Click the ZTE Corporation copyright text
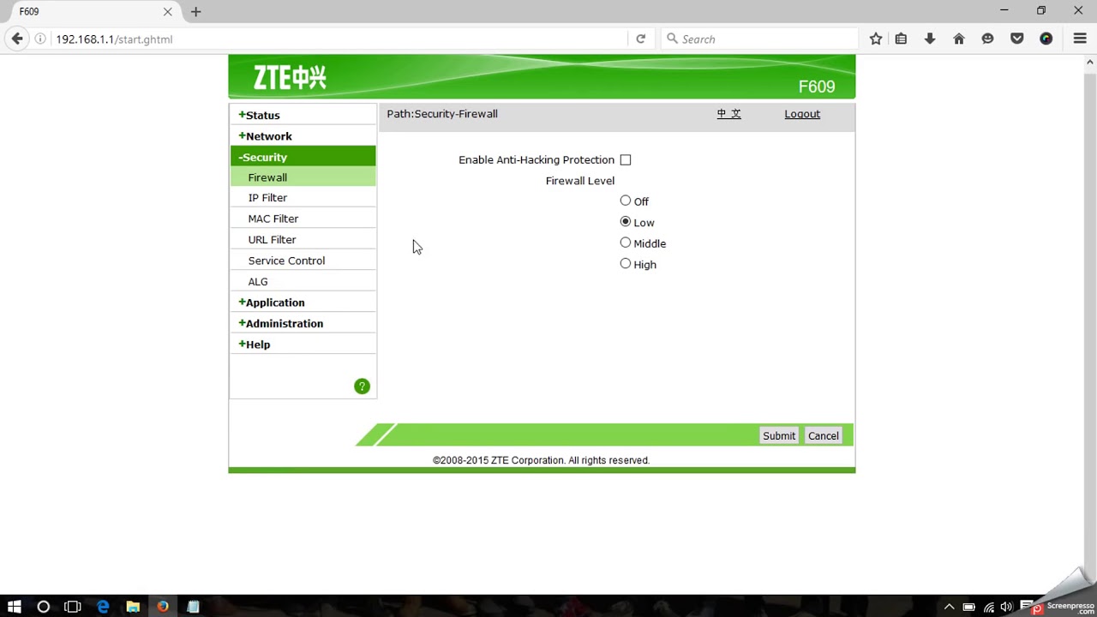The height and width of the screenshot is (617, 1097). (541, 460)
